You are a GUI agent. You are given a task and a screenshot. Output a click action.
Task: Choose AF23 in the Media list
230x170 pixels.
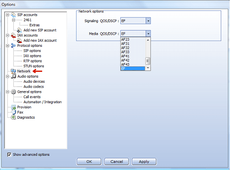133,40
